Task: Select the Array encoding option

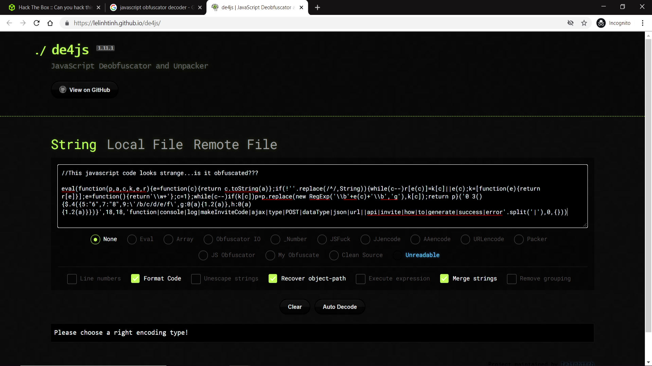Action: coord(168,239)
